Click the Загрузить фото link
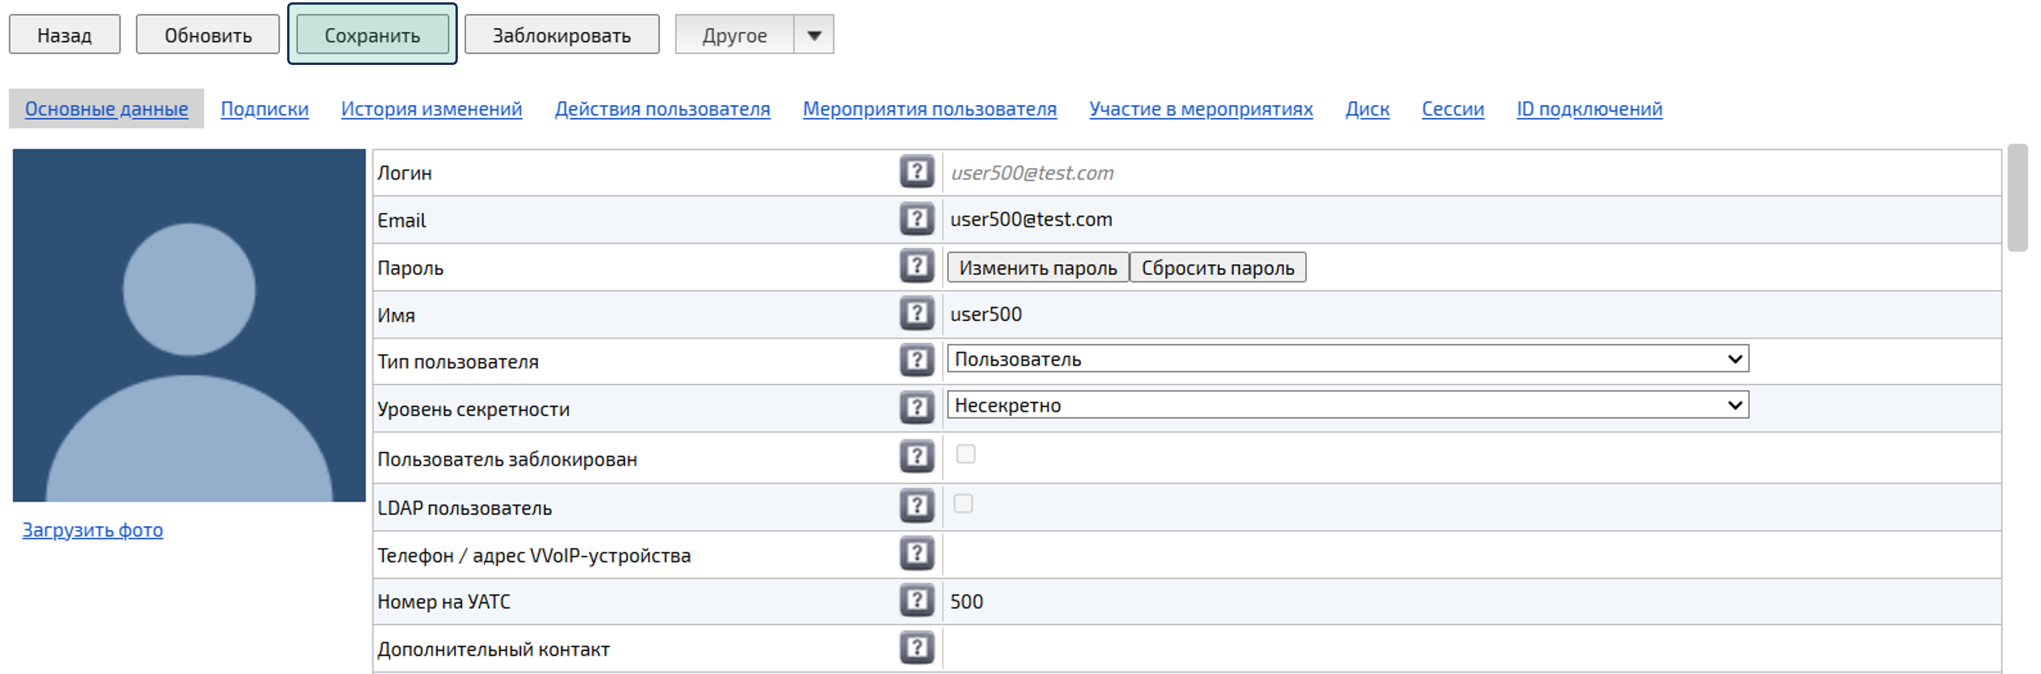This screenshot has width=2041, height=674. (x=93, y=530)
